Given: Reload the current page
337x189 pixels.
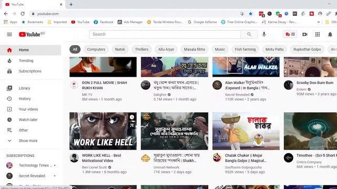Looking at the screenshot, I should [23, 14].
